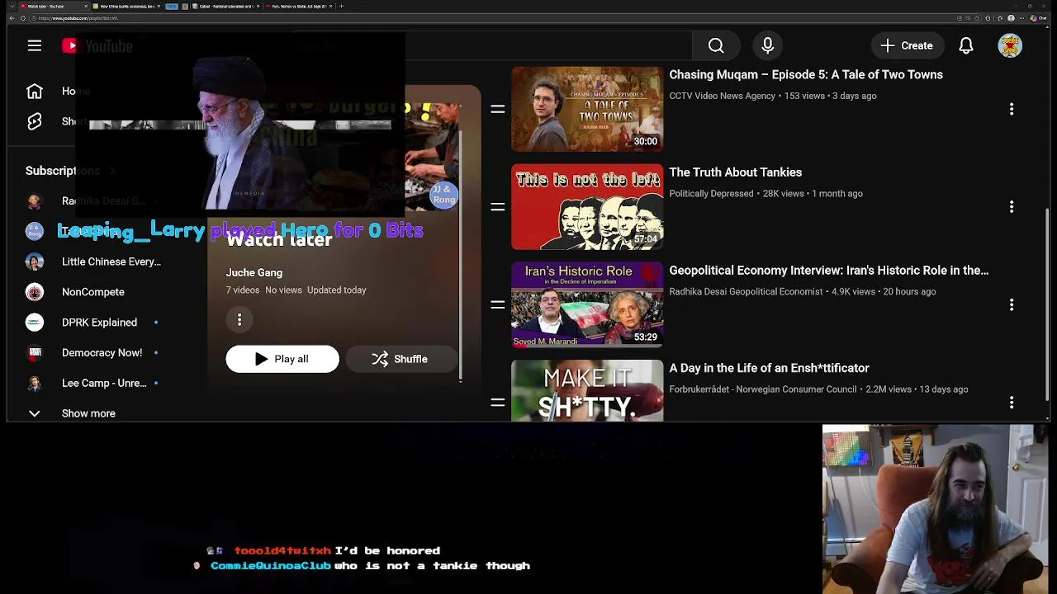Viewport: 1057px width, 594px height.
Task: Click Chasing Muqam reorder drag handle
Action: click(x=498, y=109)
